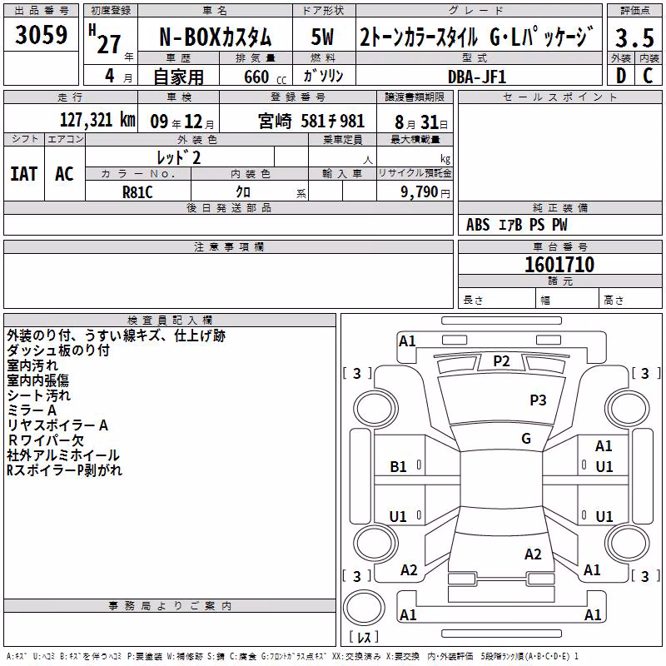The height and width of the screenshot is (666, 666).
Task: Click note Rスポイラー P剥がれ
Action: (65, 470)
